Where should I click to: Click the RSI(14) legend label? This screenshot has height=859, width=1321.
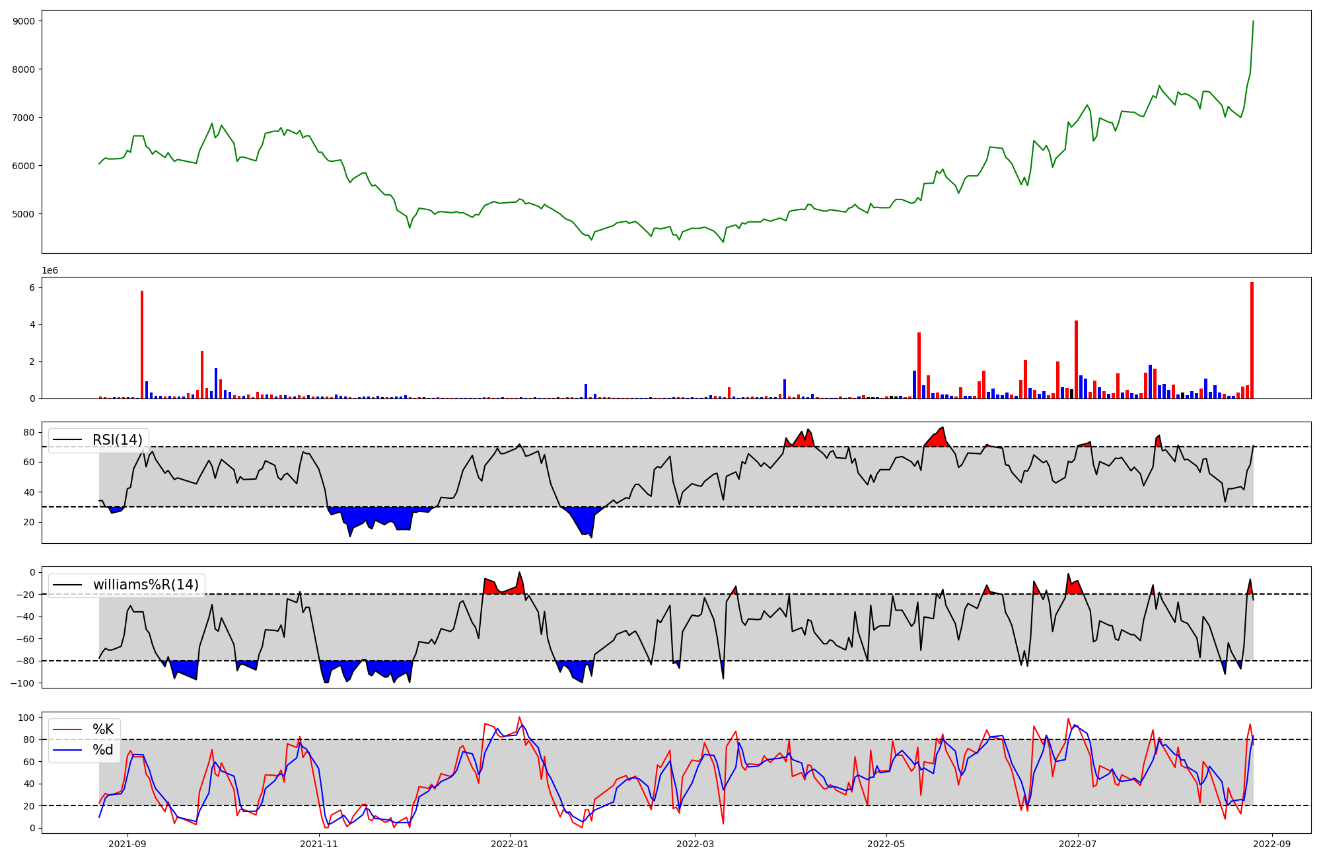tap(118, 440)
